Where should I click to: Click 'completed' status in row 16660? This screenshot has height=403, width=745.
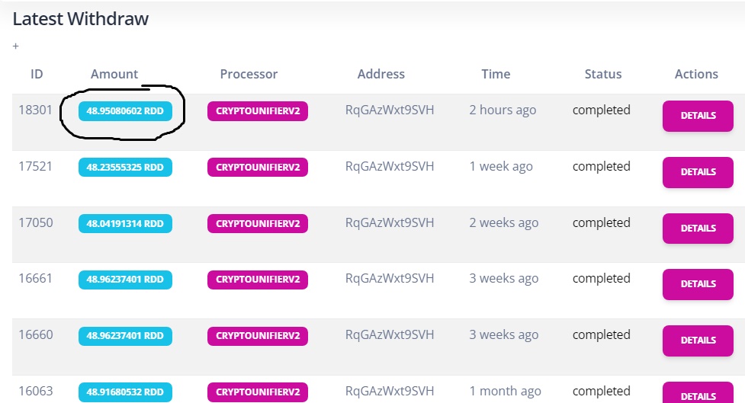[x=602, y=335]
